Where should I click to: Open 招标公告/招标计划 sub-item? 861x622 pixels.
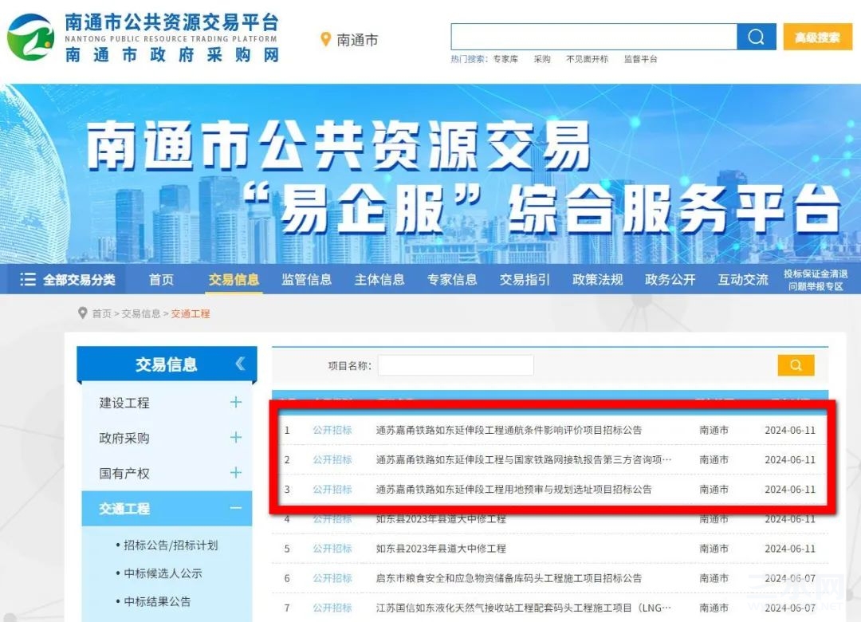click(171, 545)
